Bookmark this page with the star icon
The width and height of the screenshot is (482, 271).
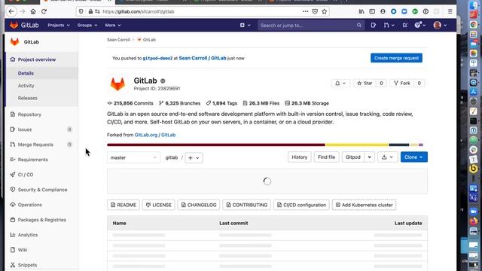pos(324,11)
